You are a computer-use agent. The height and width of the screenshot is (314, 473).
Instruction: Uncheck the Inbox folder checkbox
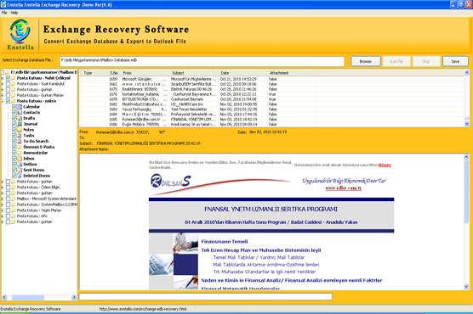[14, 159]
